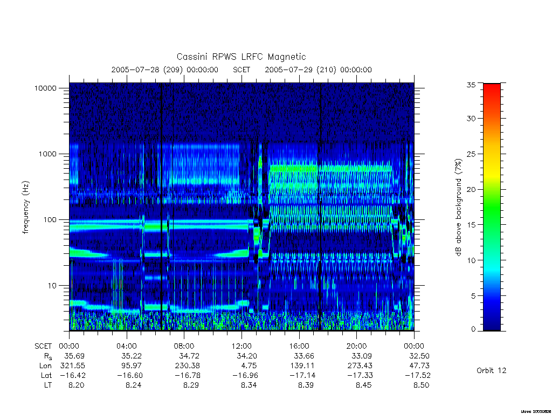Click the plot title 'Cassini RPWS LRFC Magnetic'

tap(241, 57)
